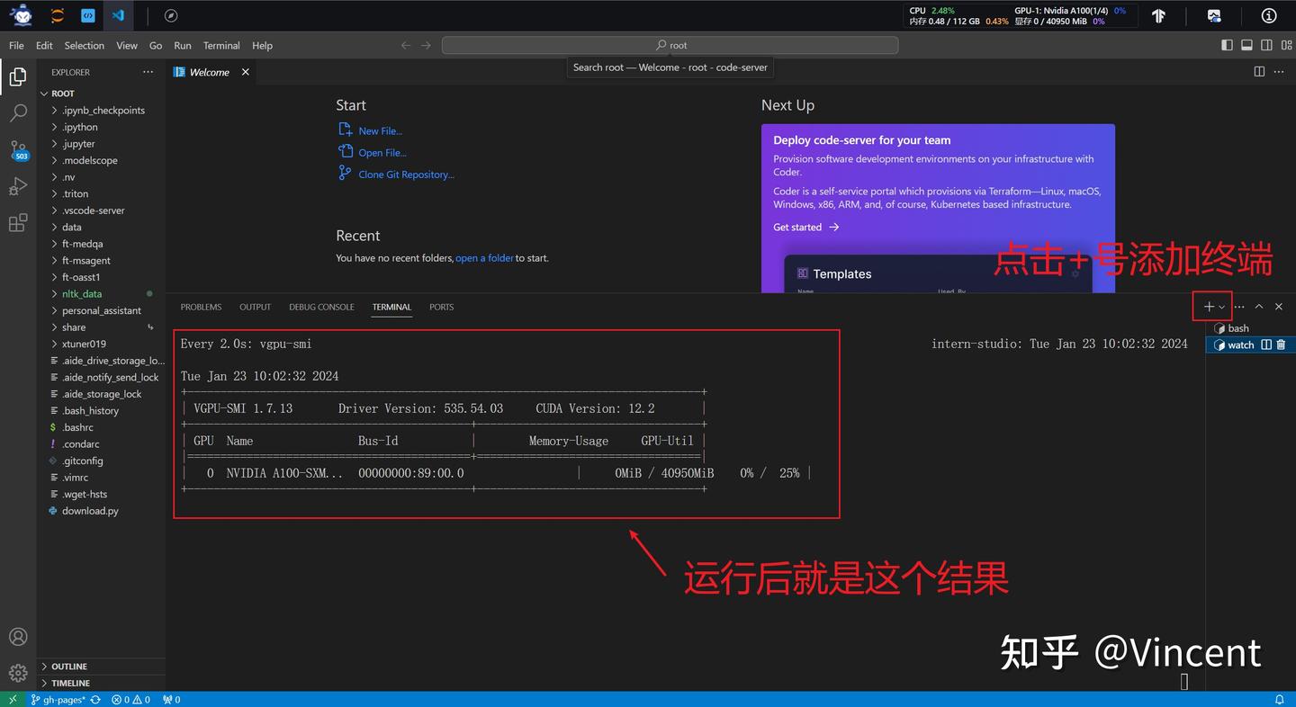Switch to the OUTPUT tab
Viewport: 1296px width, 707px height.
tap(255, 307)
